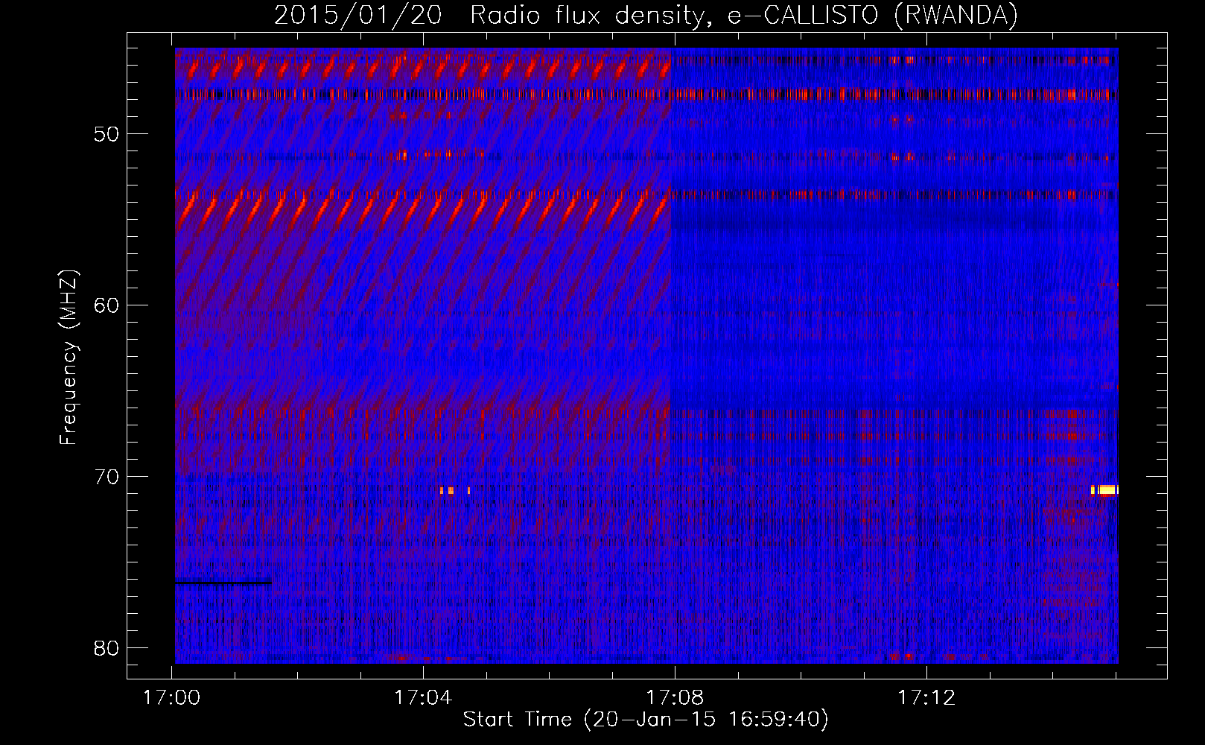Click the 50 MHz frequency tick label
Screen dimensions: 1205x745
point(106,135)
